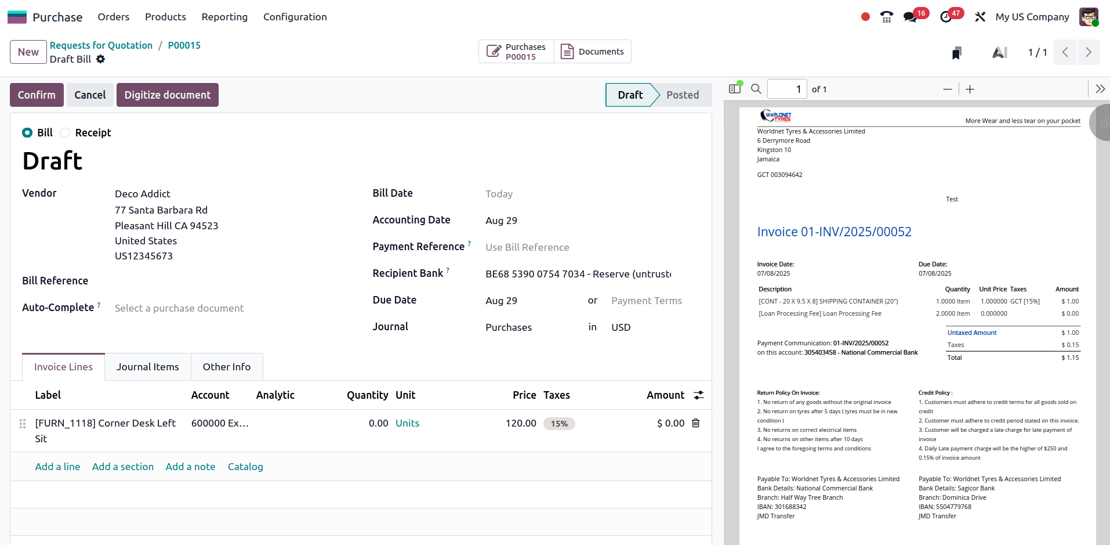Open the Reporting menu

point(224,17)
